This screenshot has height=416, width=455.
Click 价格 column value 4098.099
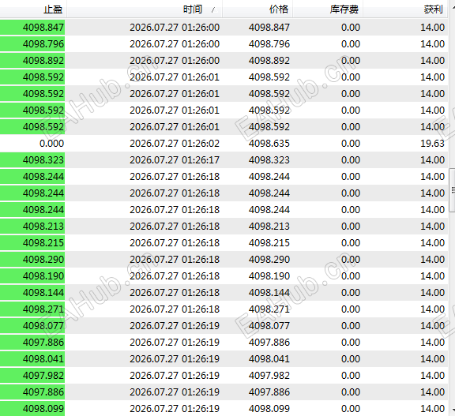(x=269, y=408)
